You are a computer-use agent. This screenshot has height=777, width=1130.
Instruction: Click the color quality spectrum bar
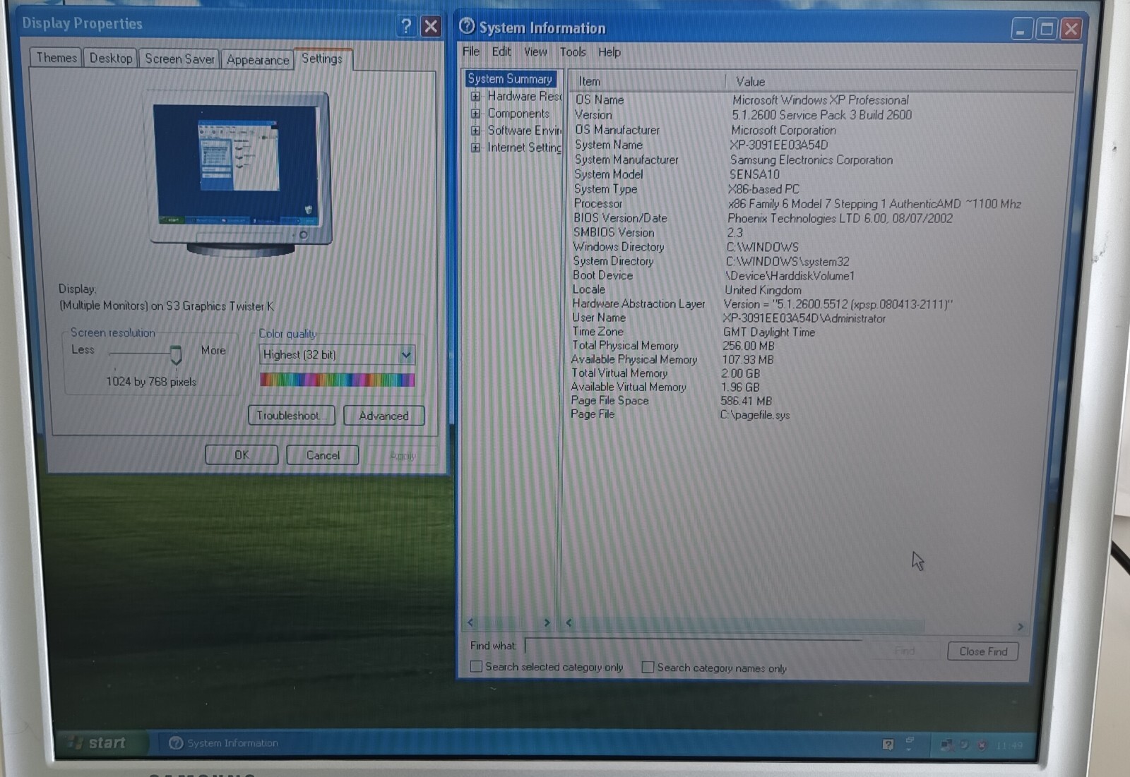click(337, 380)
